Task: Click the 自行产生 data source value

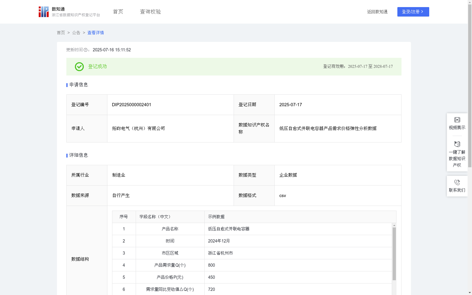Action: [x=121, y=196]
